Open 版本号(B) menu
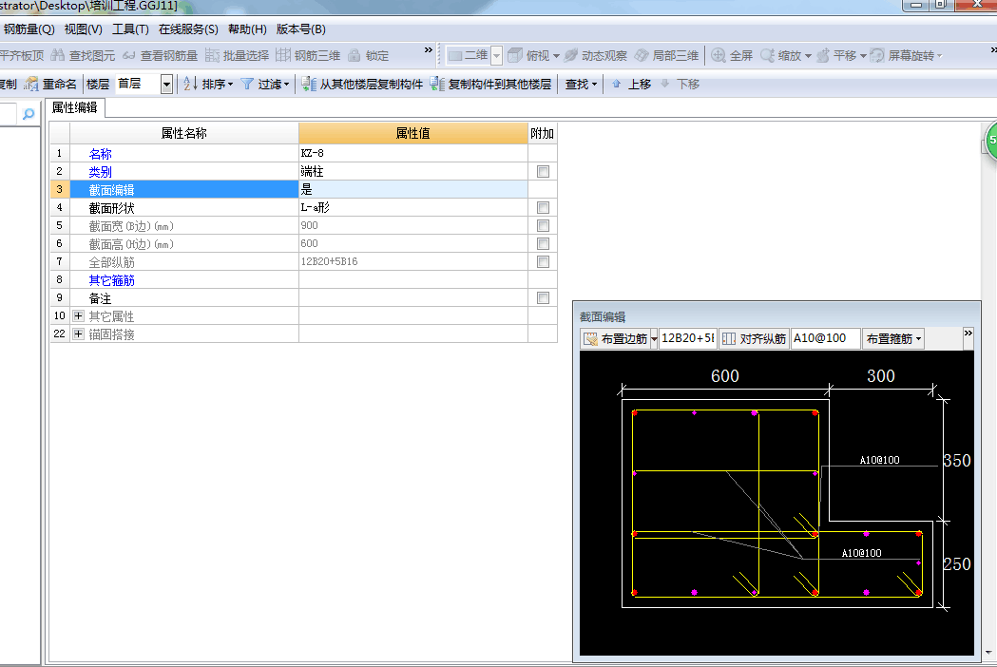The image size is (997, 667). point(300,29)
